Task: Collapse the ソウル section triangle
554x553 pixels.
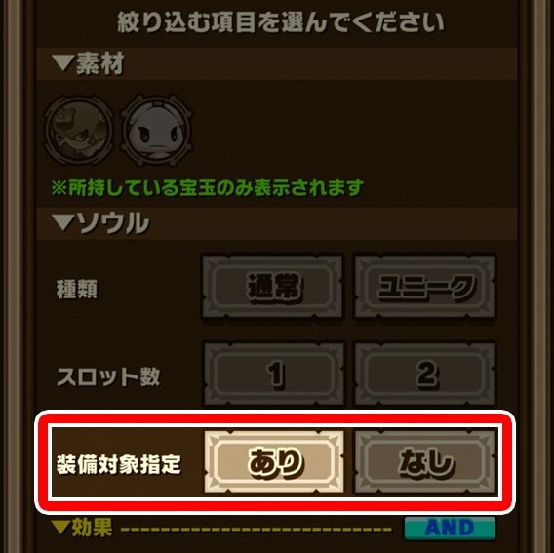Action: [x=62, y=222]
